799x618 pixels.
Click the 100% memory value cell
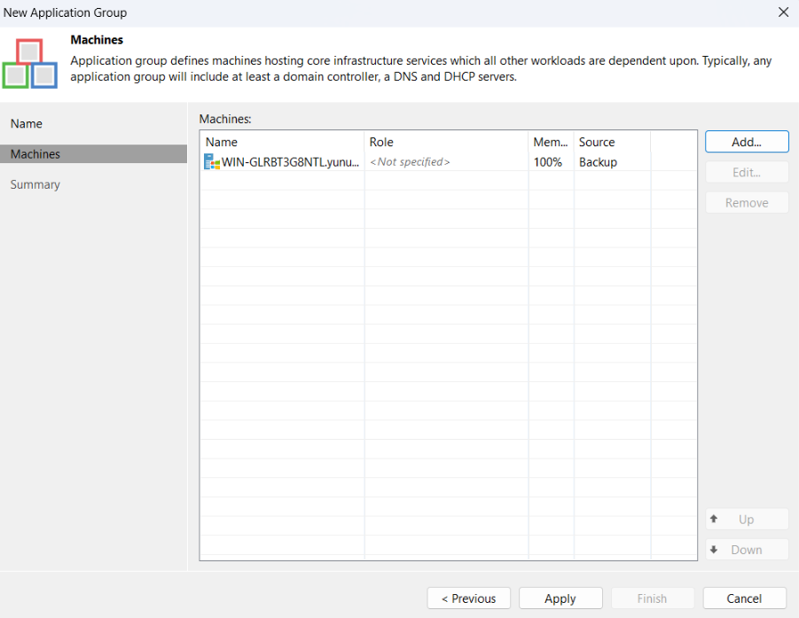point(547,162)
